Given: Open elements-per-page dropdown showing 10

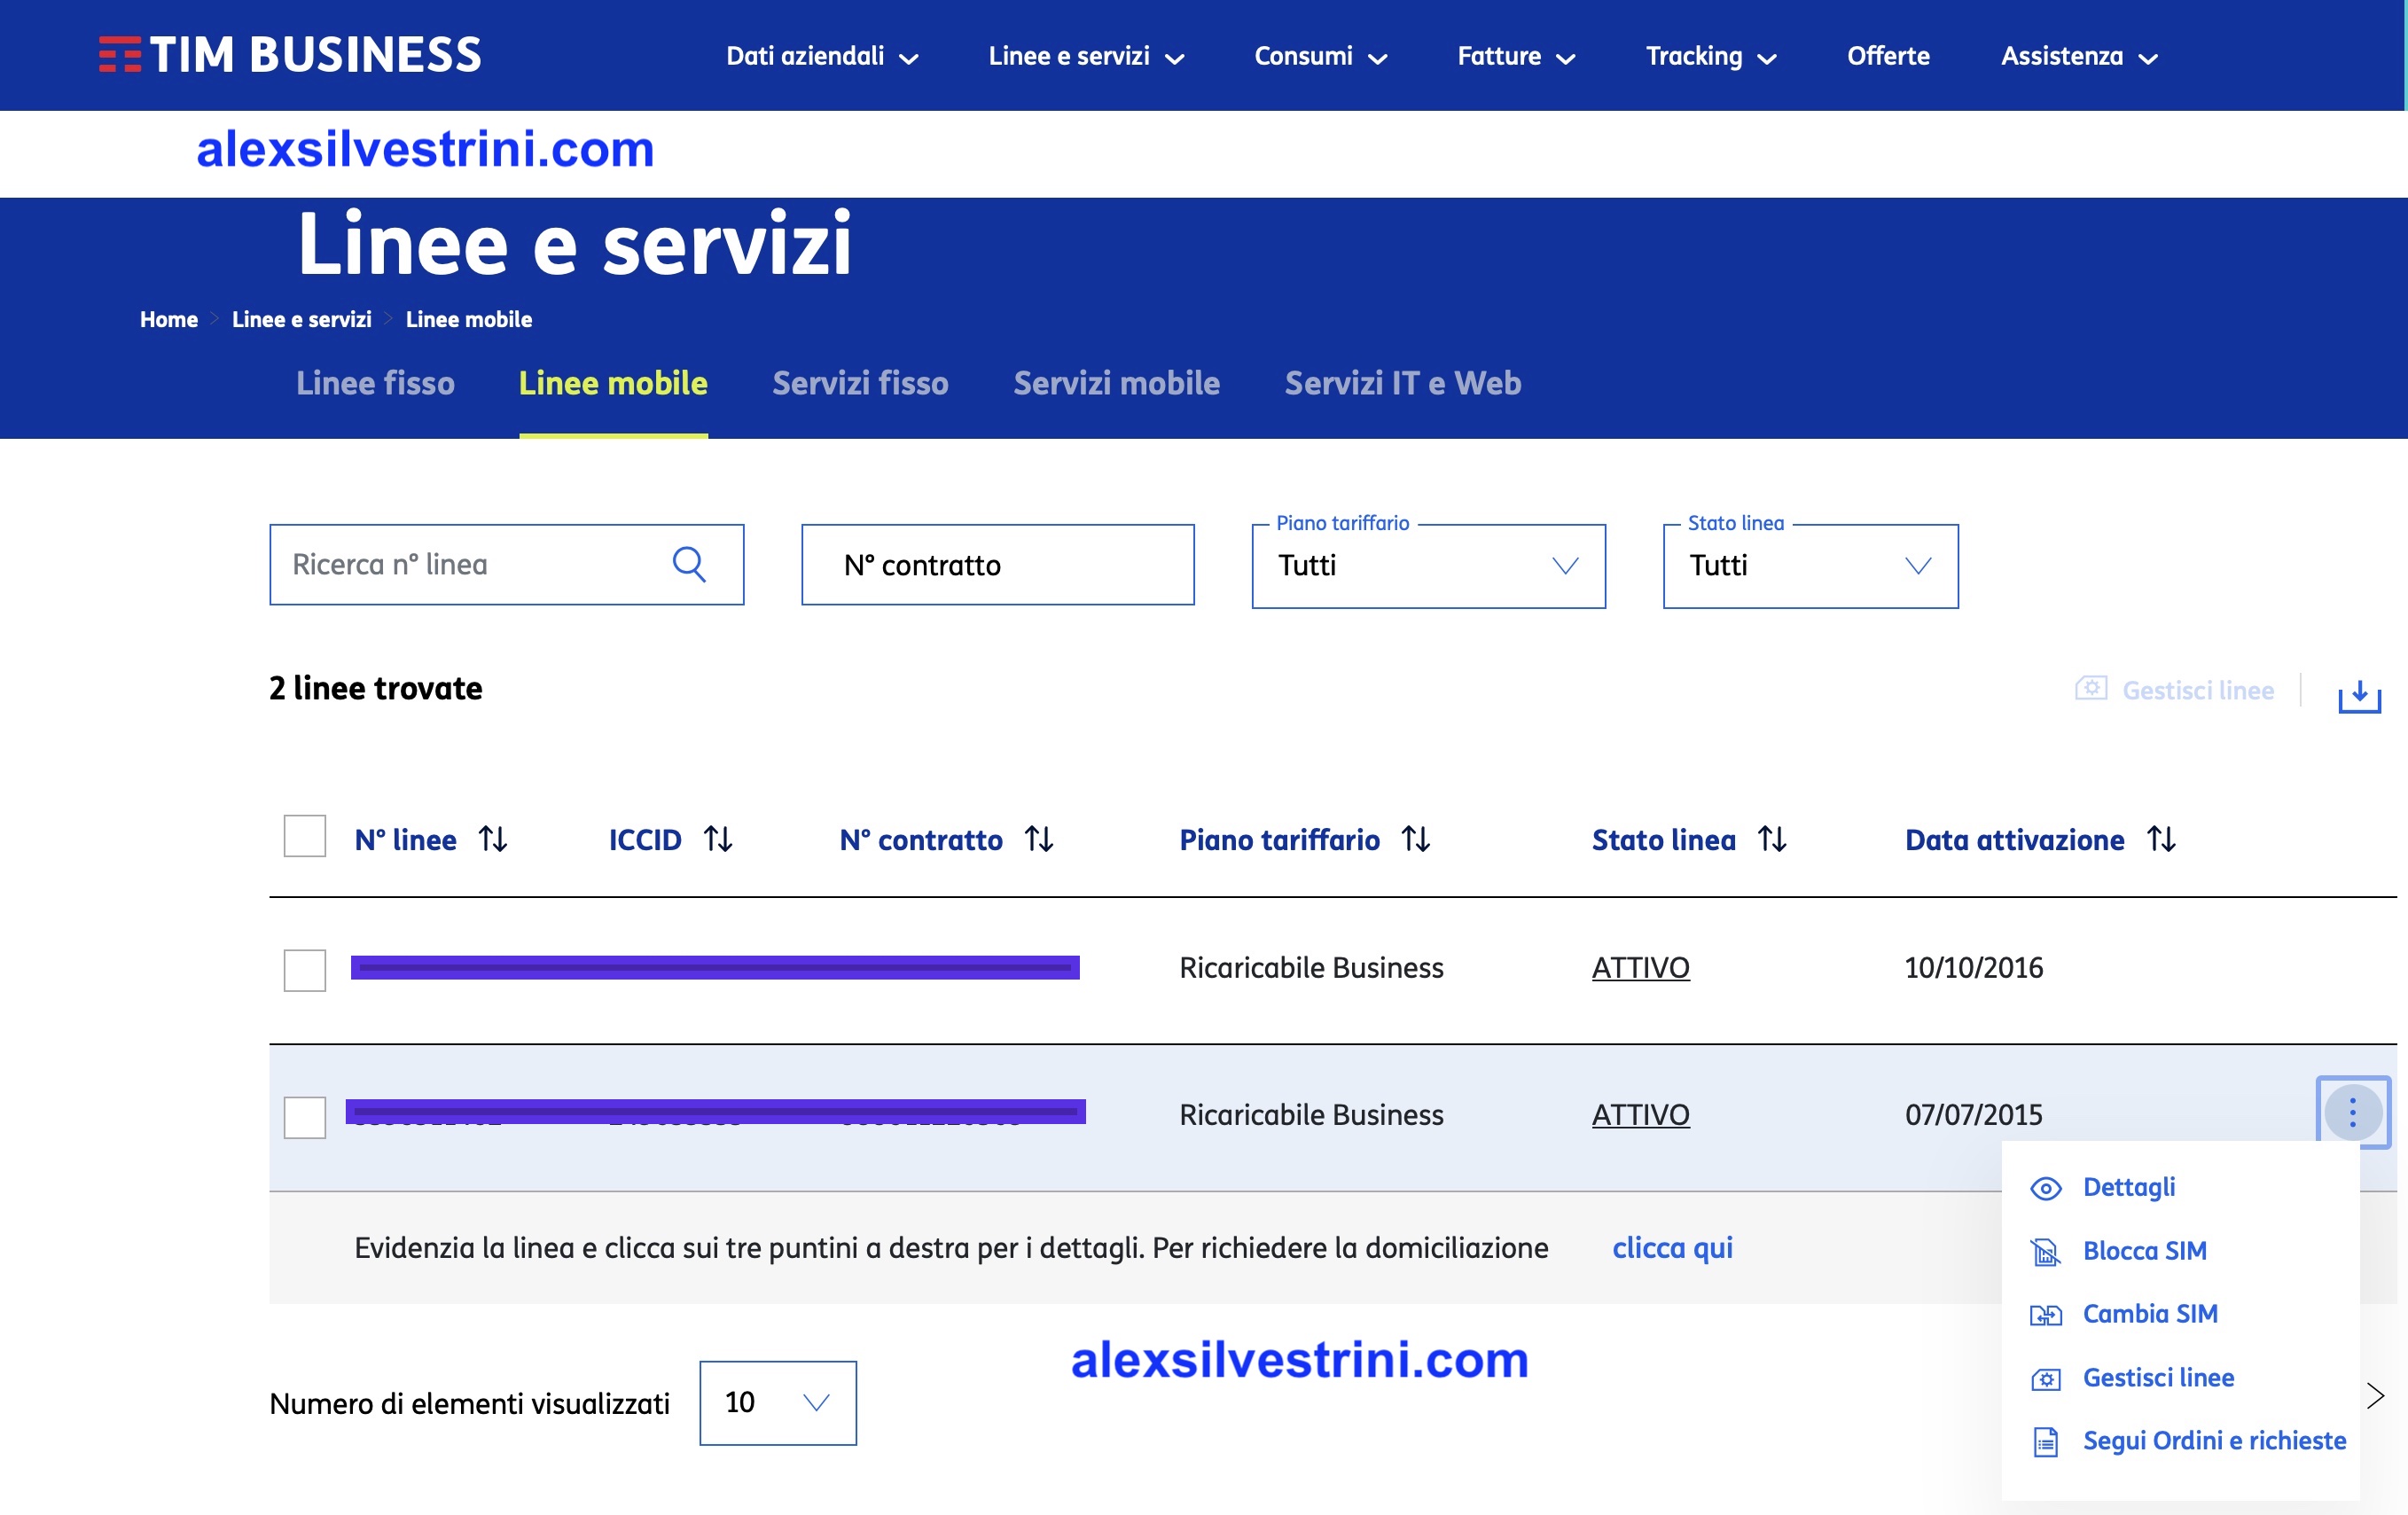Looking at the screenshot, I should coord(777,1402).
